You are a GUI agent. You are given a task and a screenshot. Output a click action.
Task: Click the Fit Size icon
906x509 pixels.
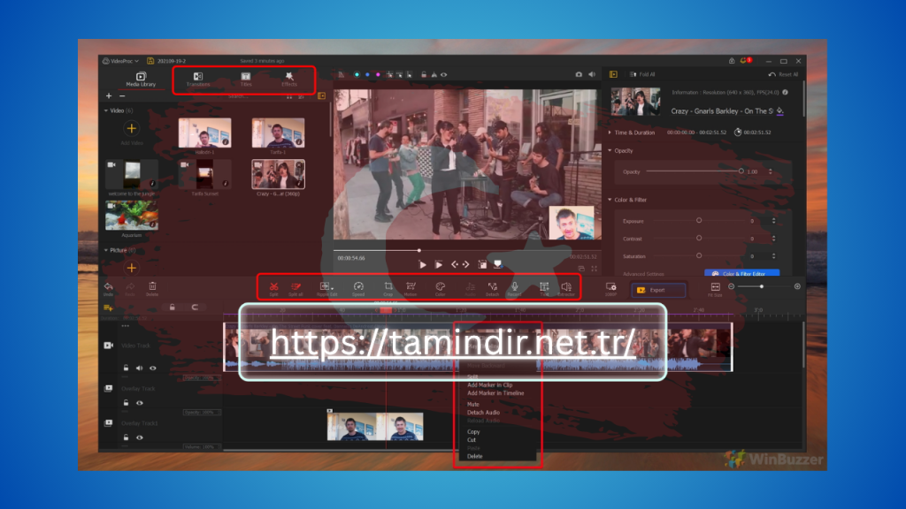(715, 287)
